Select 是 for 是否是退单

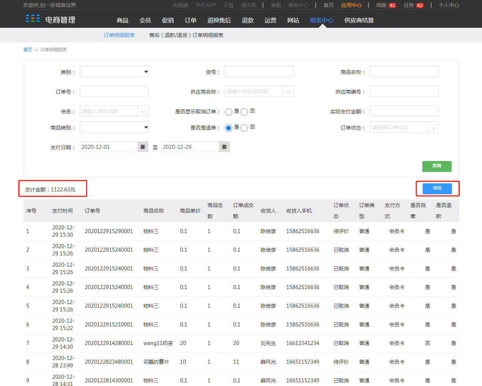pos(229,128)
